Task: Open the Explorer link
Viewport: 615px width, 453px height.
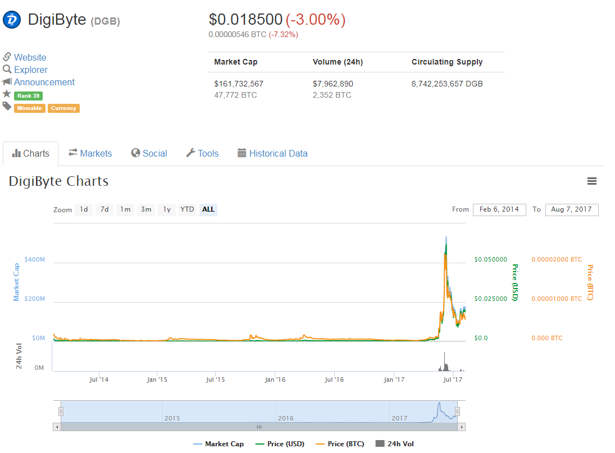Action: [x=31, y=70]
